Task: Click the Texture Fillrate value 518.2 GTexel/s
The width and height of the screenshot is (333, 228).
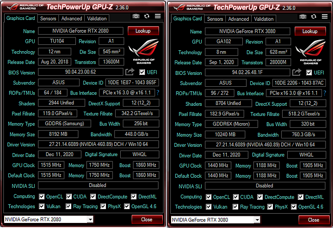Action: click(x=304, y=114)
